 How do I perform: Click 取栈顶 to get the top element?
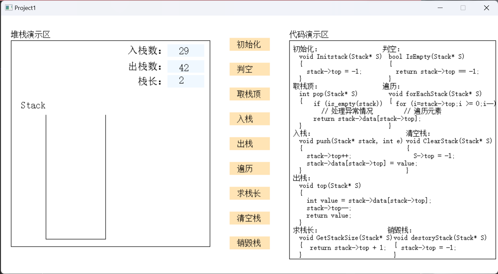(x=249, y=94)
